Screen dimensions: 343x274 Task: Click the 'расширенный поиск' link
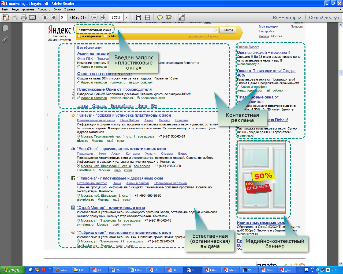[204, 36]
